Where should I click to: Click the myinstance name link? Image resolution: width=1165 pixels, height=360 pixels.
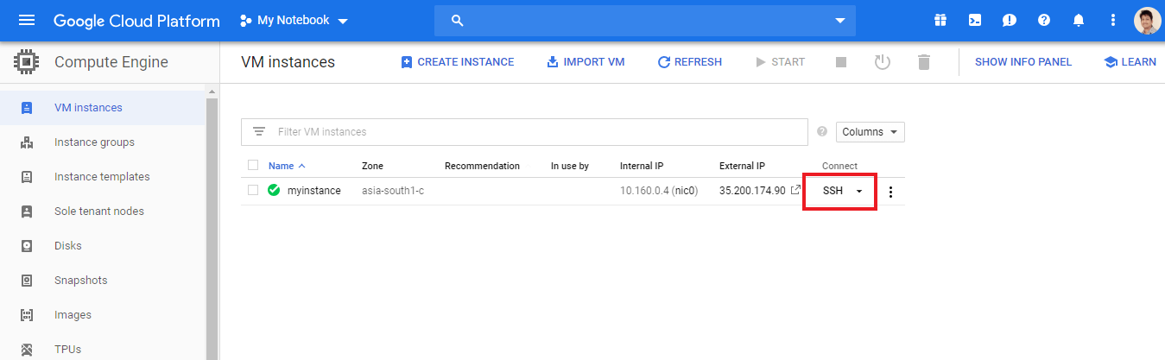point(314,191)
